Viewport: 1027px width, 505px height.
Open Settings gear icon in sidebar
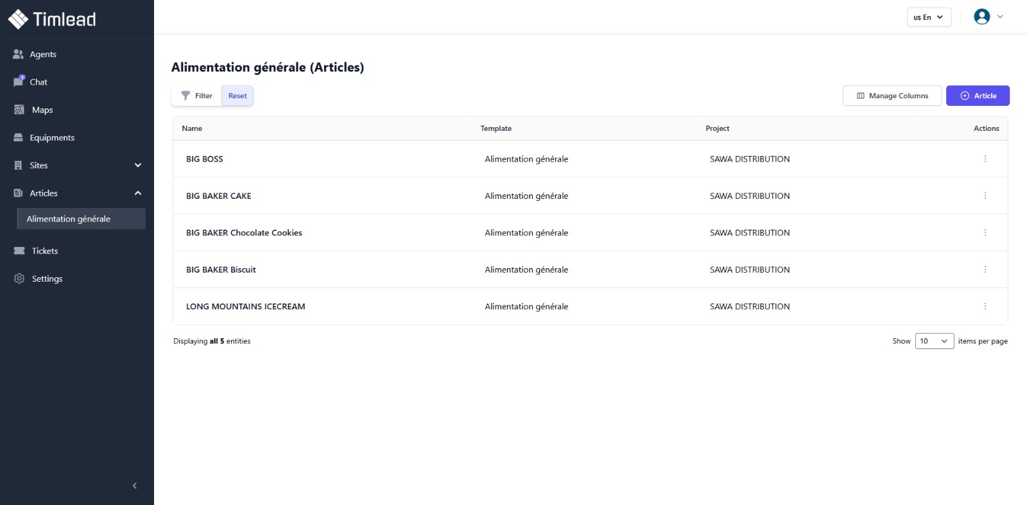click(x=19, y=278)
